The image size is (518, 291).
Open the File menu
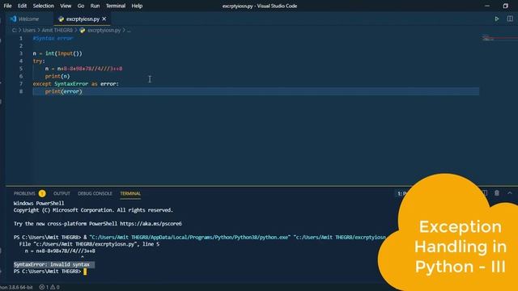point(7,6)
